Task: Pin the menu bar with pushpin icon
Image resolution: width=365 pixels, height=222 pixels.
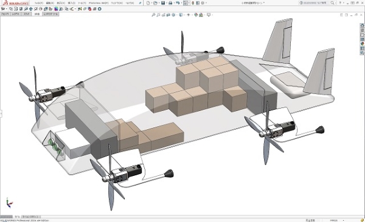Action: pyautogui.click(x=140, y=3)
